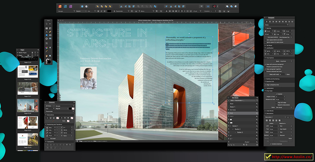Toggle Italic in the top toolbar
Viewport: 315px width, 162px height.
tap(101, 11)
